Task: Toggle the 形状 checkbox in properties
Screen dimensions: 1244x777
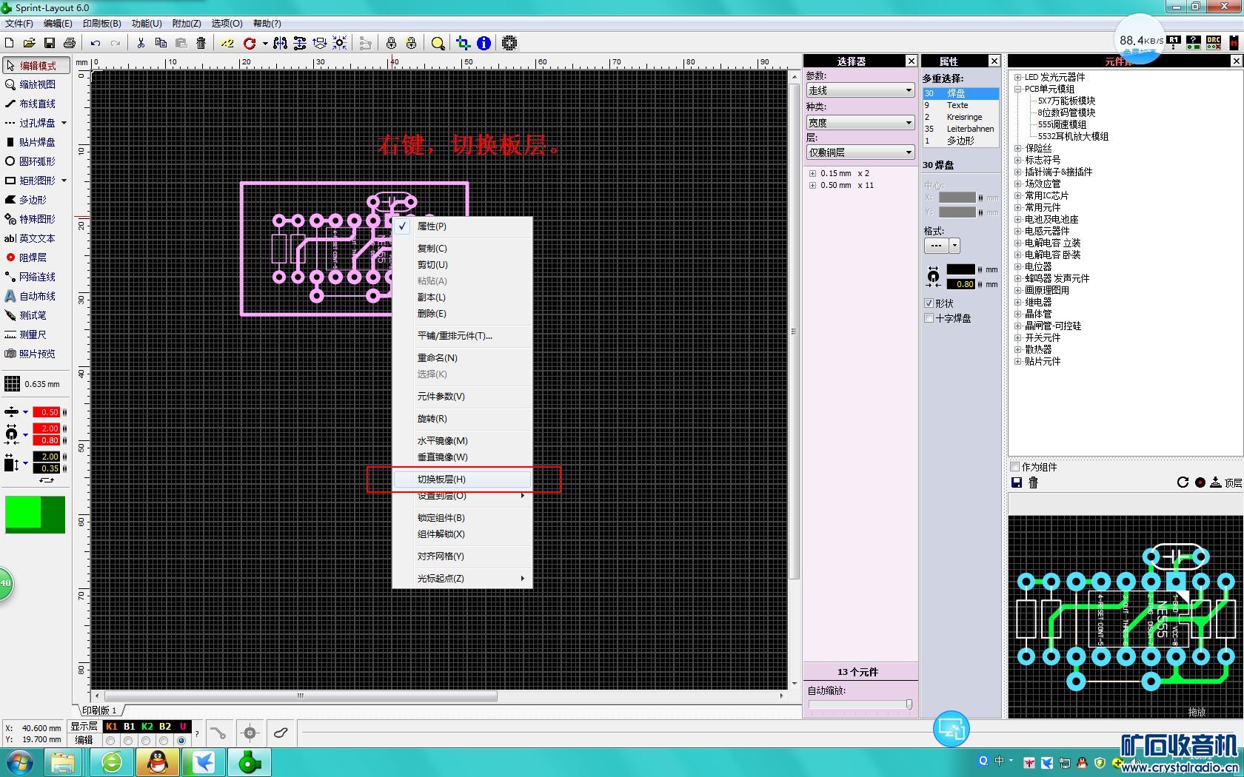Action: pos(929,303)
